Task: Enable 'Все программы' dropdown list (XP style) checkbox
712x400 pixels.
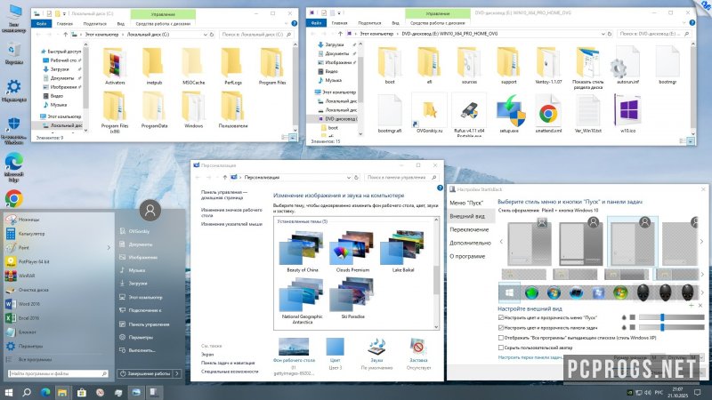Action: (501, 338)
